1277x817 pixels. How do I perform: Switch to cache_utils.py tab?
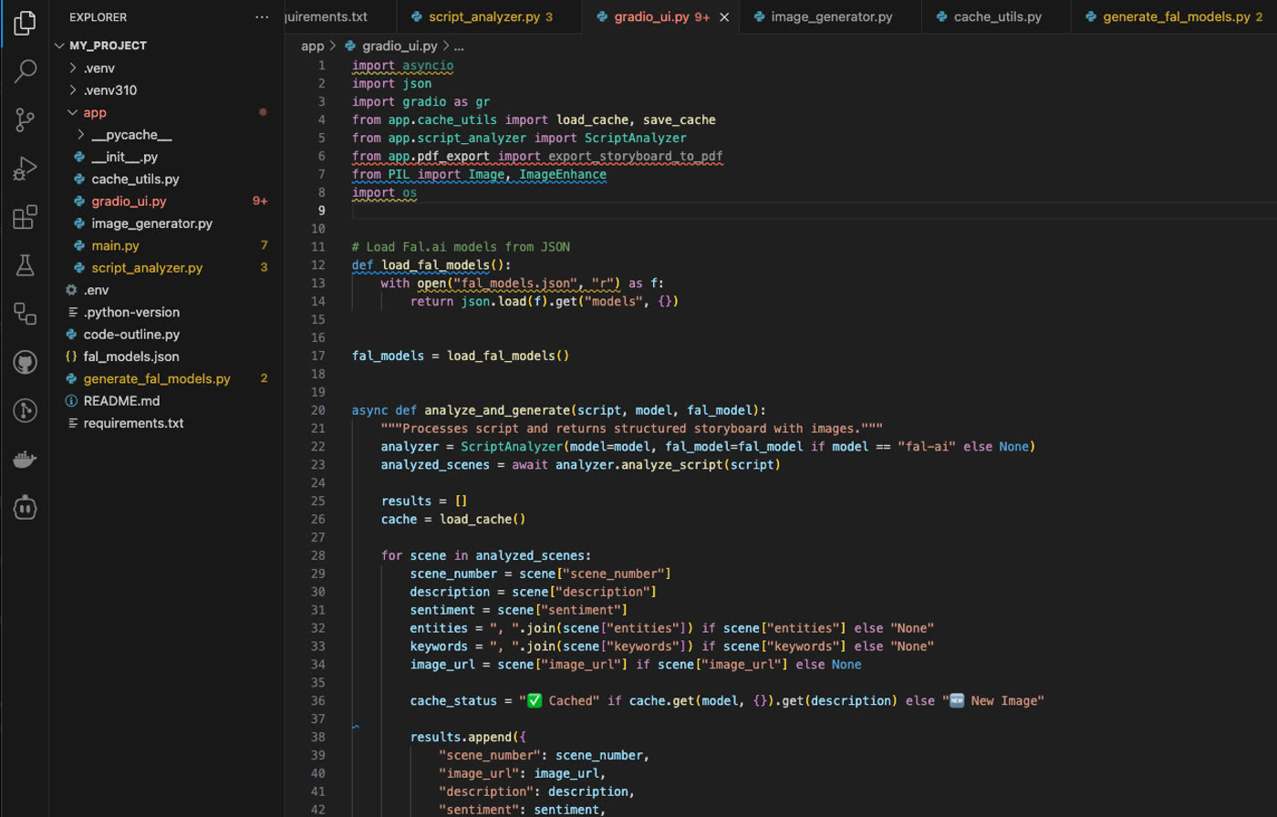[996, 17]
